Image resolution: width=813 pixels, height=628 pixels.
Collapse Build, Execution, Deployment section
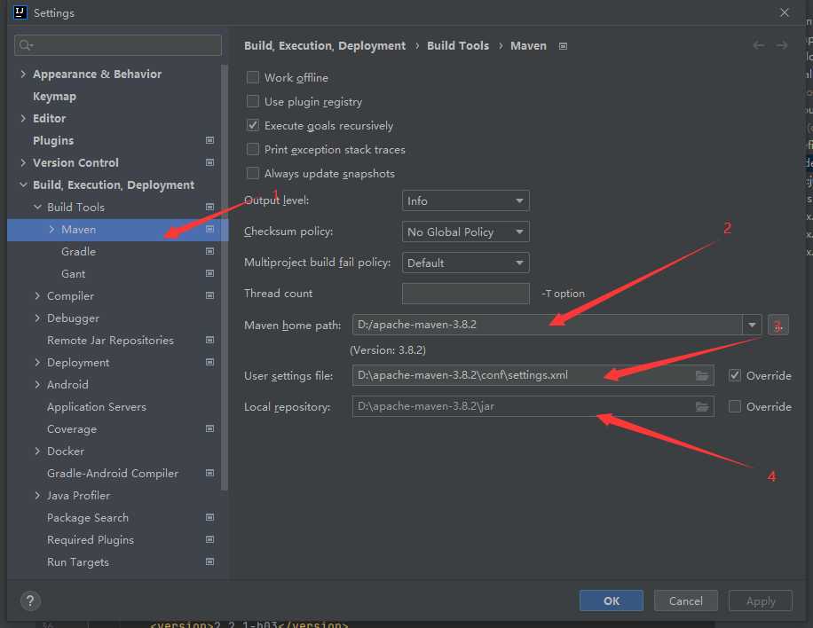tap(23, 184)
